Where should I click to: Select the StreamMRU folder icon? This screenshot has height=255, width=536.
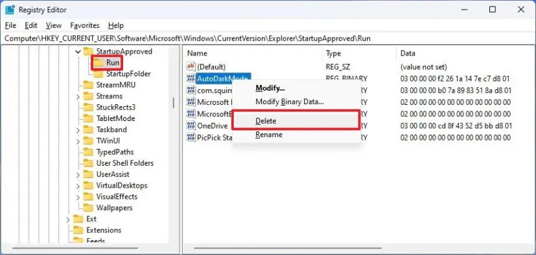pos(89,85)
